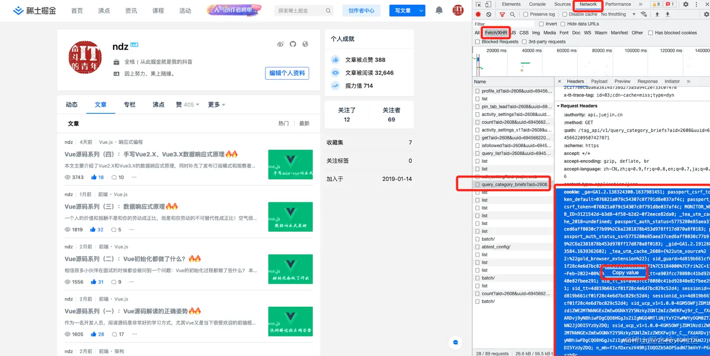Tick checkbox beside profile_id request
The image size is (710, 356).
478,91
